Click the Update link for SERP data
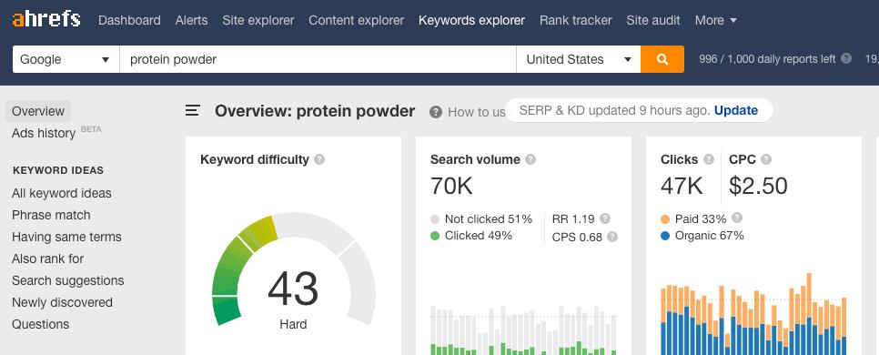 click(x=736, y=110)
